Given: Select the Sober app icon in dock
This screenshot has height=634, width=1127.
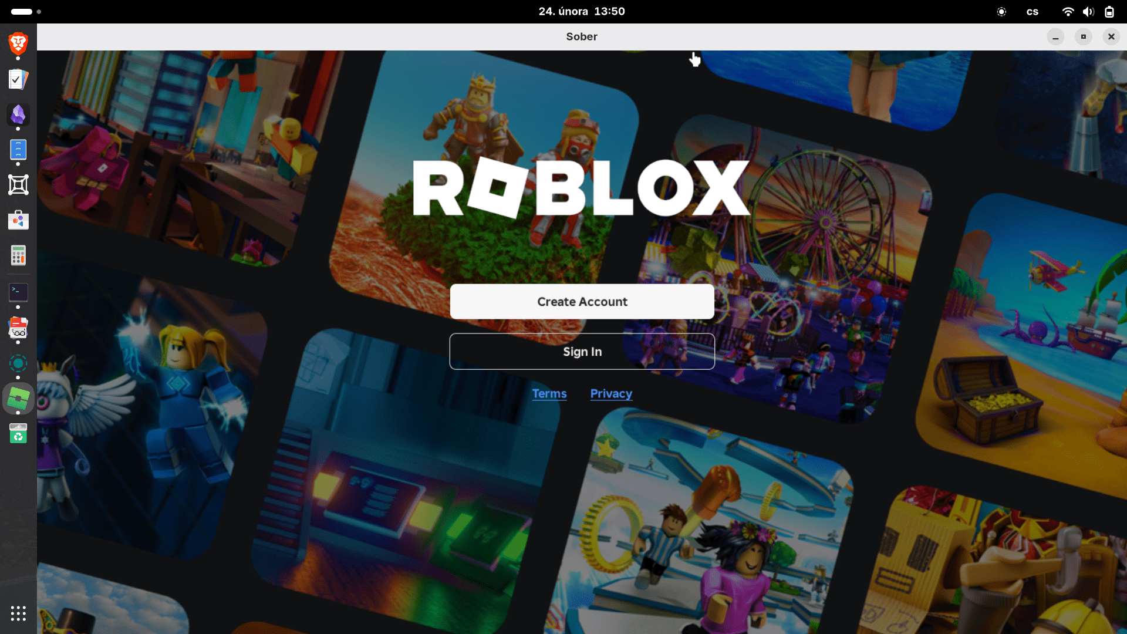Looking at the screenshot, I should click(18, 399).
